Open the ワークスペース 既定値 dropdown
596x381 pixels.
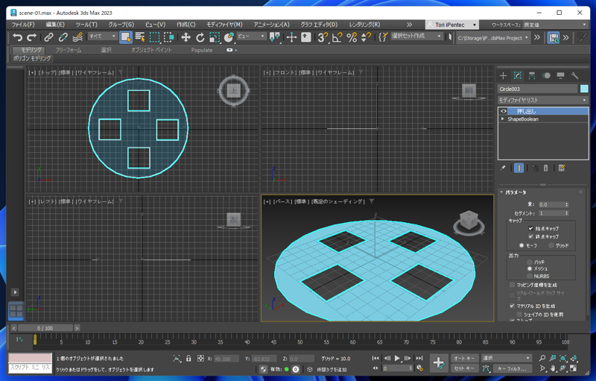[x=555, y=25]
